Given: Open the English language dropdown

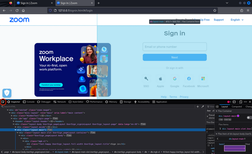Looking at the screenshot, I should (237, 20).
